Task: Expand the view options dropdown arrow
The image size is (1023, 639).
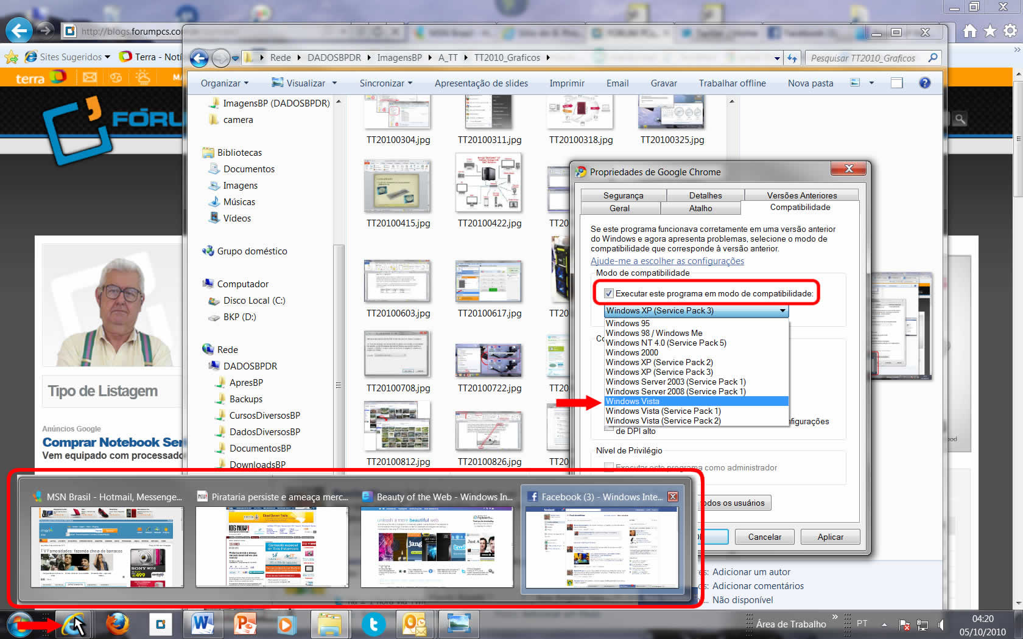Action: click(x=871, y=83)
